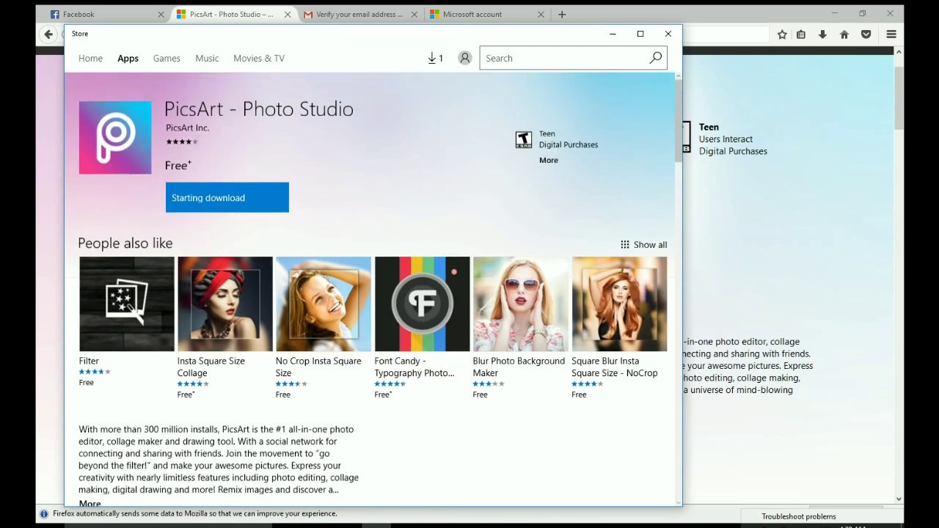Open Blur Photo Background Maker thumbnail

[x=521, y=304]
